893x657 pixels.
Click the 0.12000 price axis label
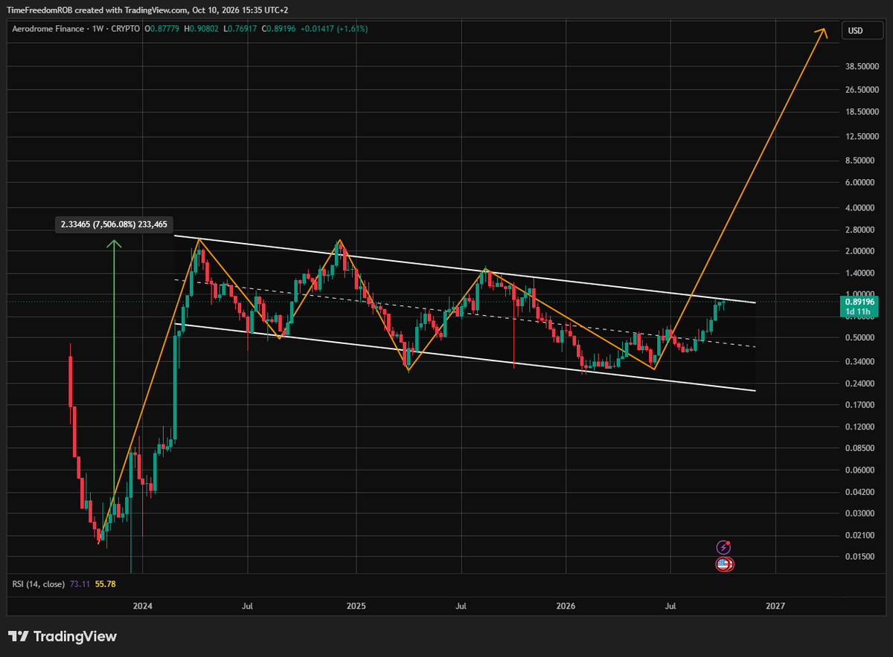pos(859,427)
